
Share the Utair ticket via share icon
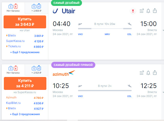155,11
